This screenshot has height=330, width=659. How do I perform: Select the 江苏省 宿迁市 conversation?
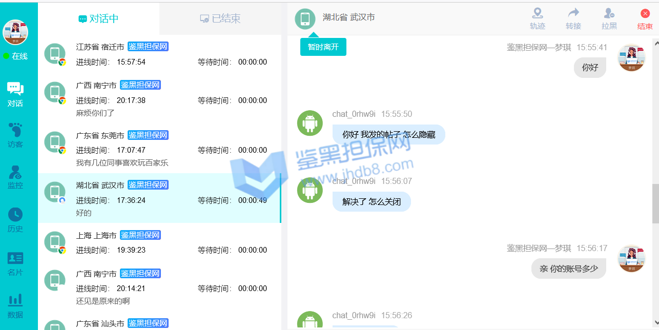tap(159, 54)
